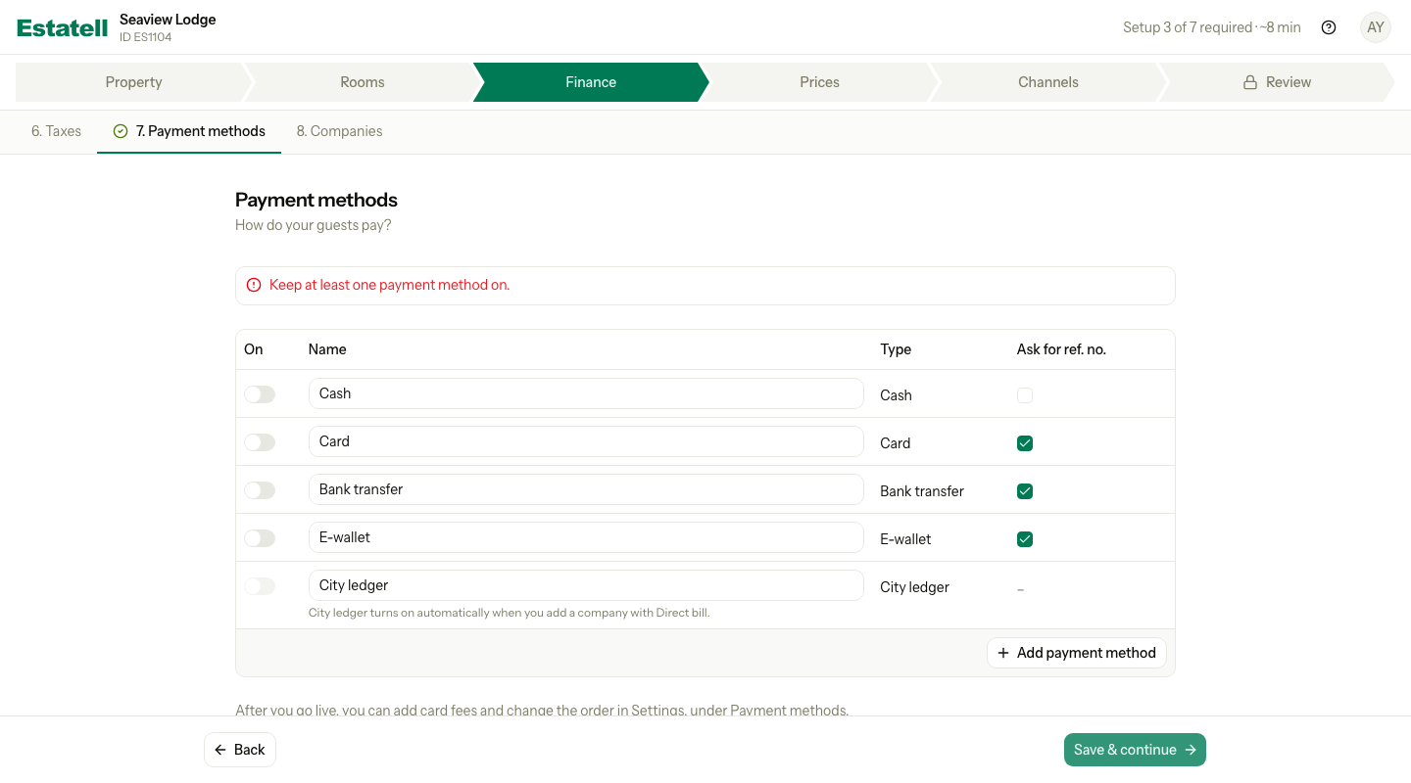Image resolution: width=1411 pixels, height=783 pixels.
Task: Uncheck ref. no. checkbox for Bank transfer
Action: (x=1025, y=491)
